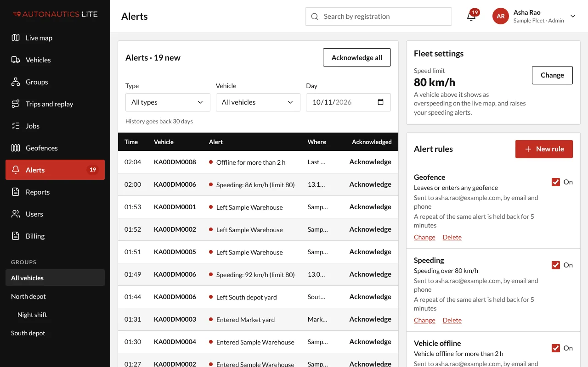Click Delete link under Geofence rule
588x367 pixels.
point(452,237)
